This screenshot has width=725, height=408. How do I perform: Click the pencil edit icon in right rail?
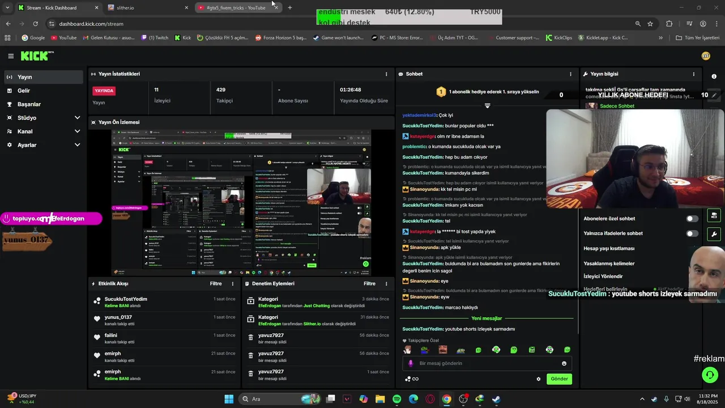pos(714,95)
